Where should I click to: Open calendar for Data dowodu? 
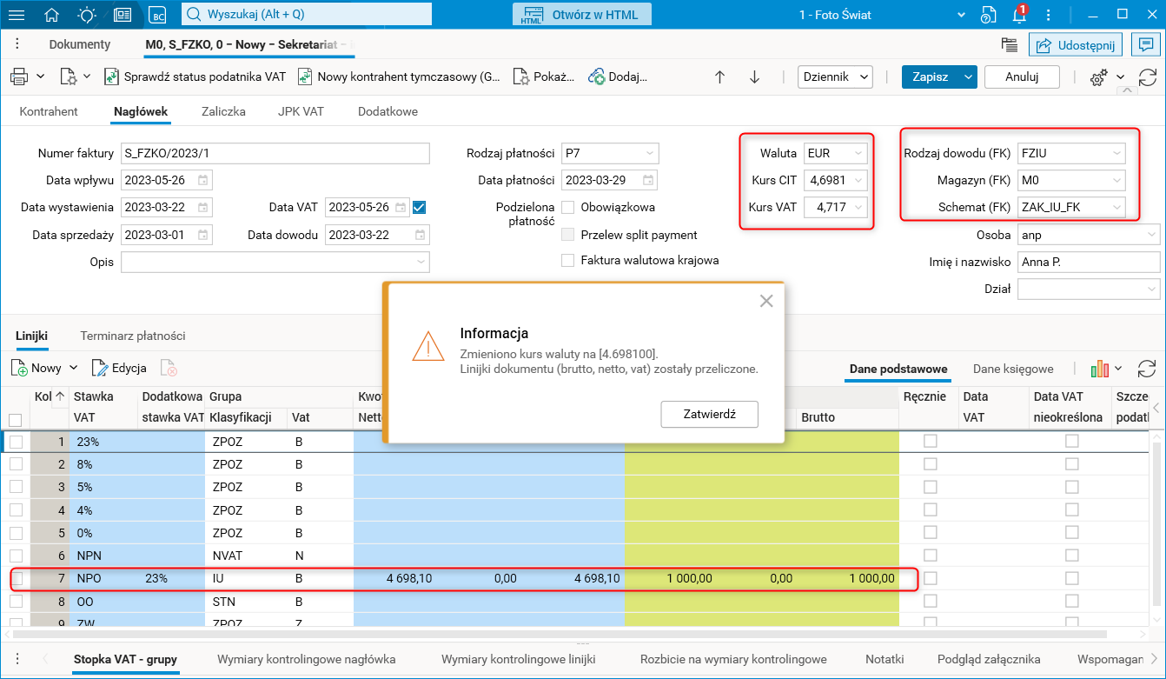tap(420, 236)
